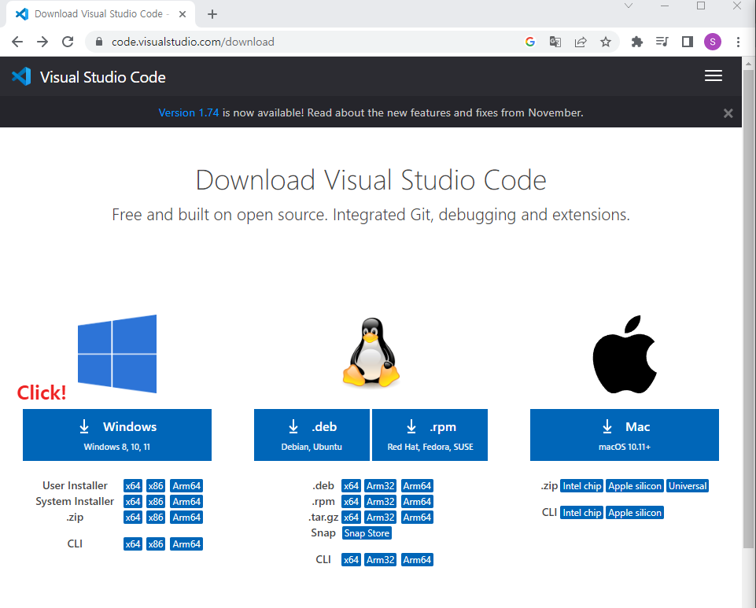The image size is (756, 608).
Task: Select Windows .zip x64
Action: tap(133, 518)
